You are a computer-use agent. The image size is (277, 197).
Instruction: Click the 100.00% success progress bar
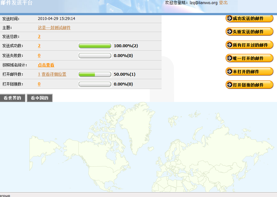tap(95, 46)
